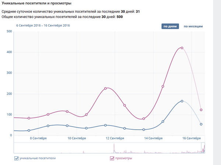The width and height of the screenshot is (221, 165).
Task: Click the highest point on the blue visitors line
Action: pos(182,101)
